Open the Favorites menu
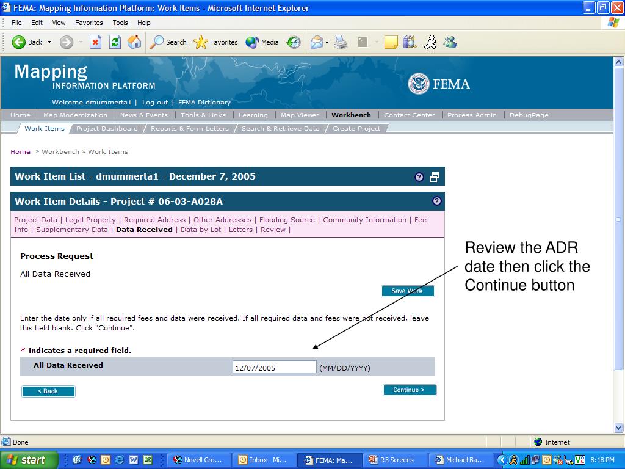 pyautogui.click(x=89, y=23)
